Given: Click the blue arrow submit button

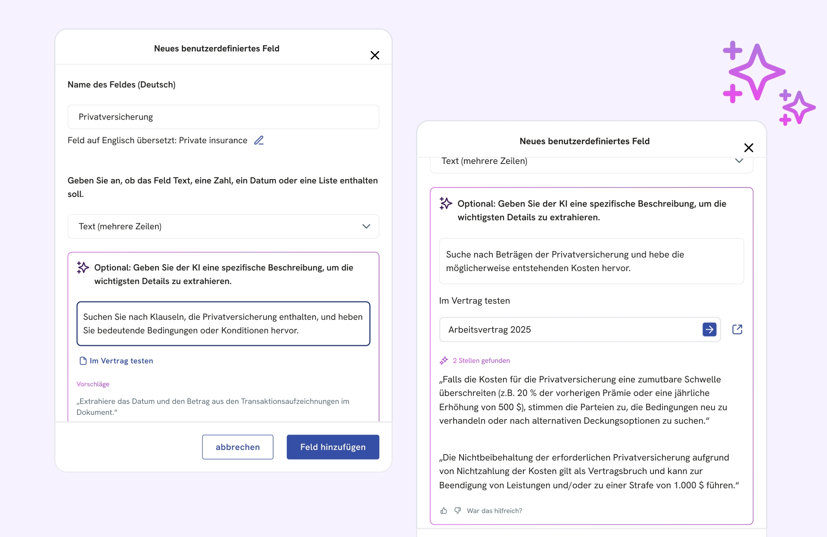Looking at the screenshot, I should click(709, 329).
